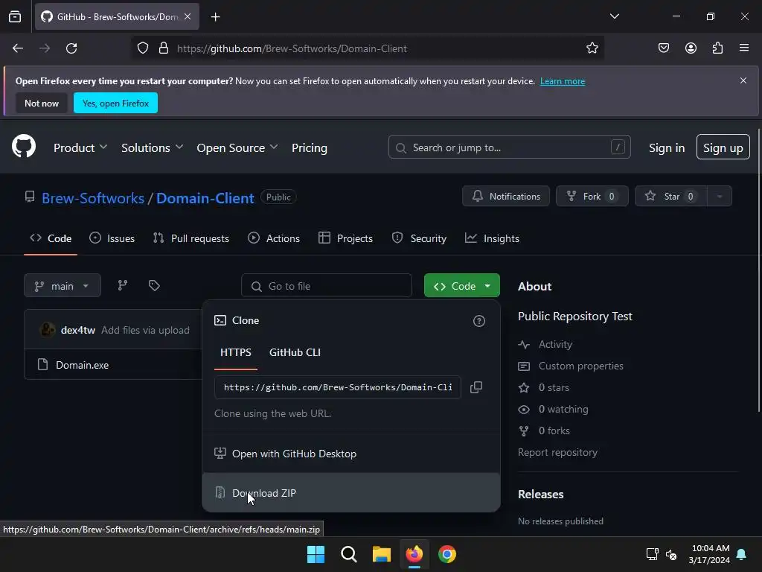
Task: Reload the page with the refresh icon
Action: pyautogui.click(x=71, y=48)
